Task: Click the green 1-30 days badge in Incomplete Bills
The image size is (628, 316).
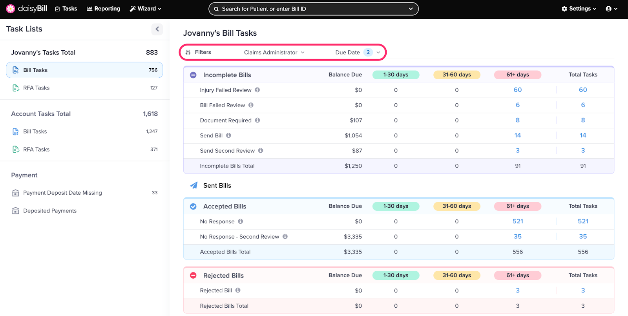Action: tap(396, 75)
